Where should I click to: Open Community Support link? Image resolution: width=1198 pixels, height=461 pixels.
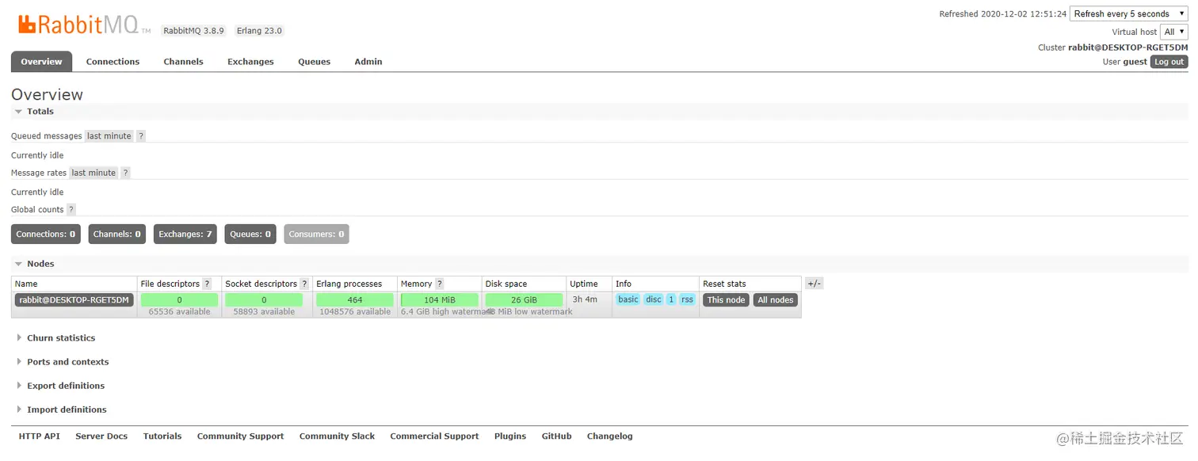coord(240,436)
